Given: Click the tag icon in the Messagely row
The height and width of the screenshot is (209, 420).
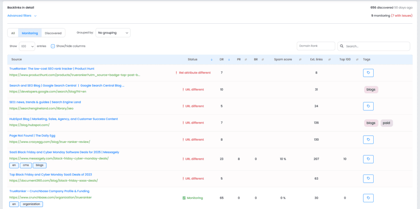Looking at the screenshot, I should point(368,159).
